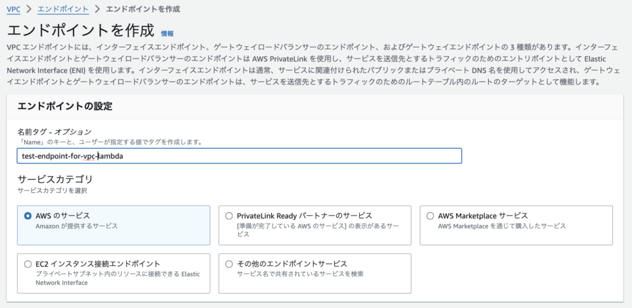The height and width of the screenshot is (308, 632).
Task: Select the PrivateLink Ready パートナーのサービス radio button
Action: 229,216
